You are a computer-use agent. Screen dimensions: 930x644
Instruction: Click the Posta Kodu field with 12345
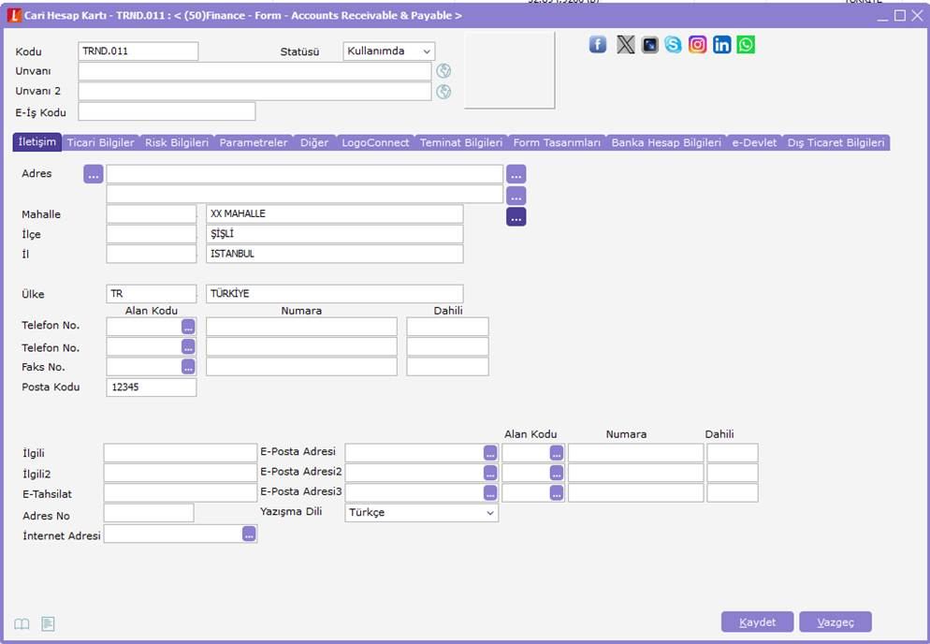click(152, 387)
